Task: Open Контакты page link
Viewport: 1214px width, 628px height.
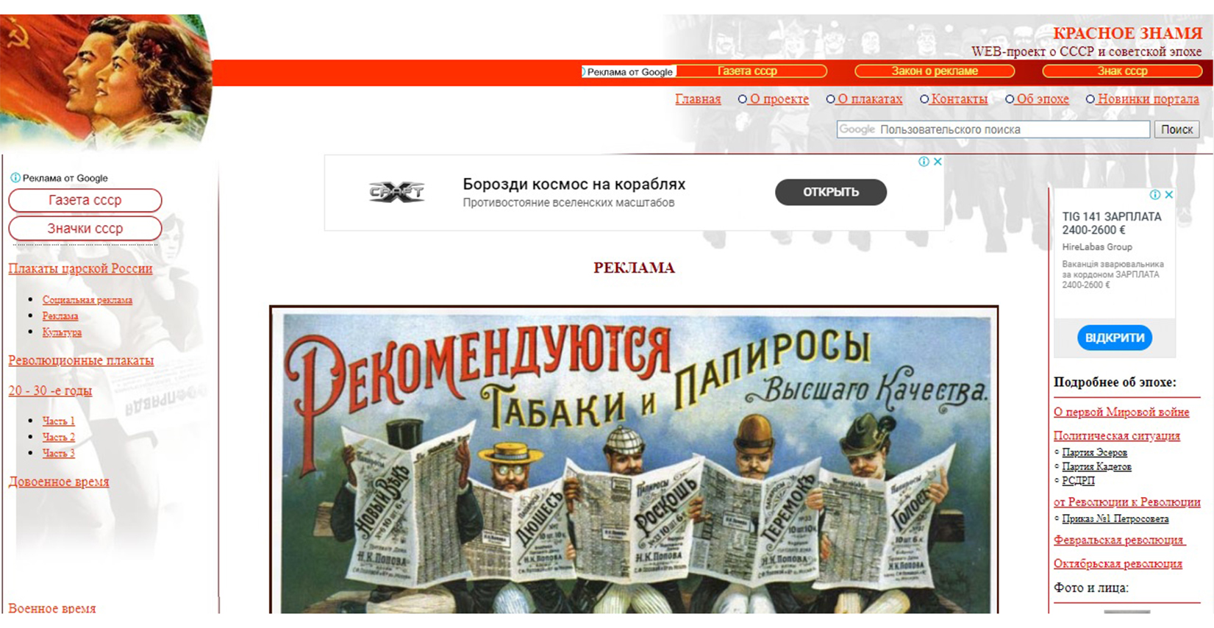Action: pos(959,99)
